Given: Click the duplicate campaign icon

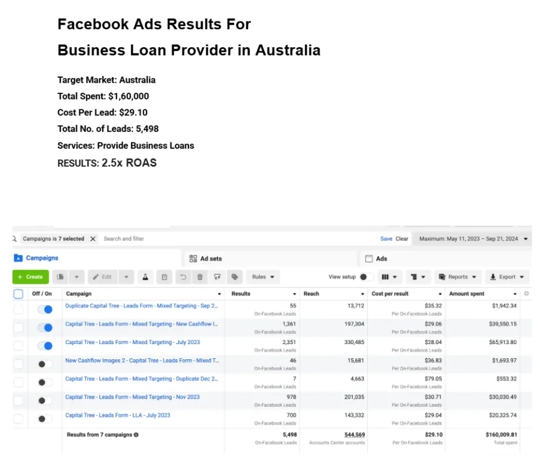Looking at the screenshot, I should click(x=61, y=277).
